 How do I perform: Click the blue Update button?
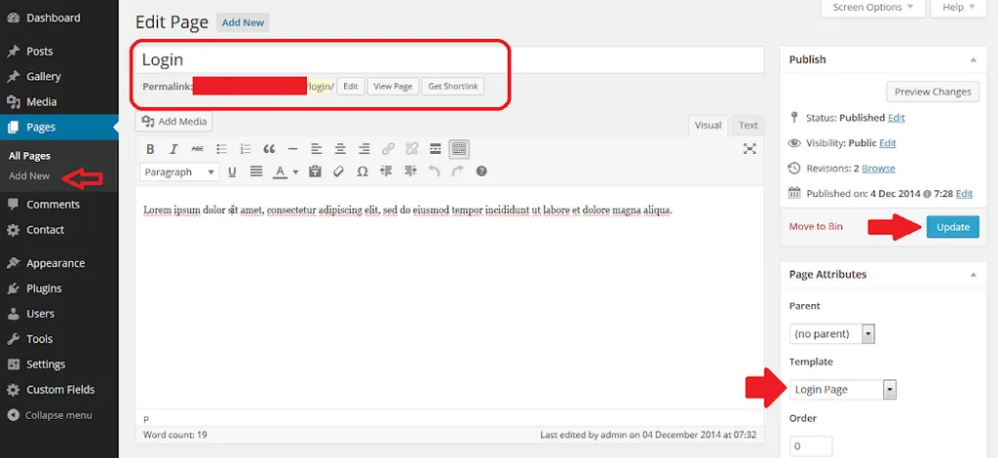(x=952, y=227)
